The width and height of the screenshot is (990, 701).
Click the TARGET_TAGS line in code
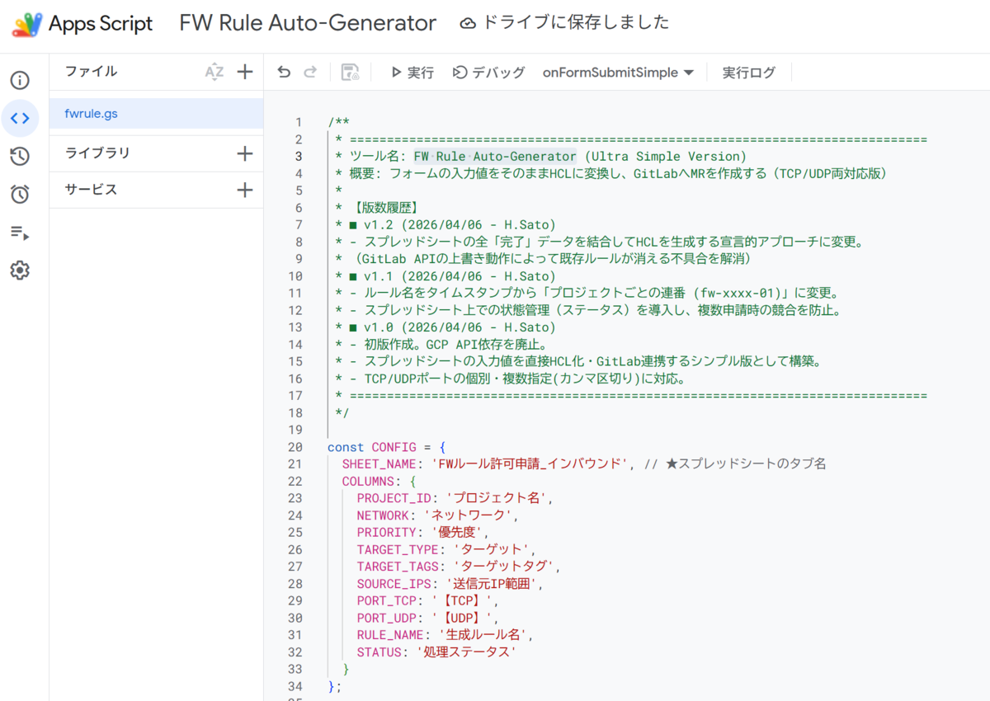point(459,567)
